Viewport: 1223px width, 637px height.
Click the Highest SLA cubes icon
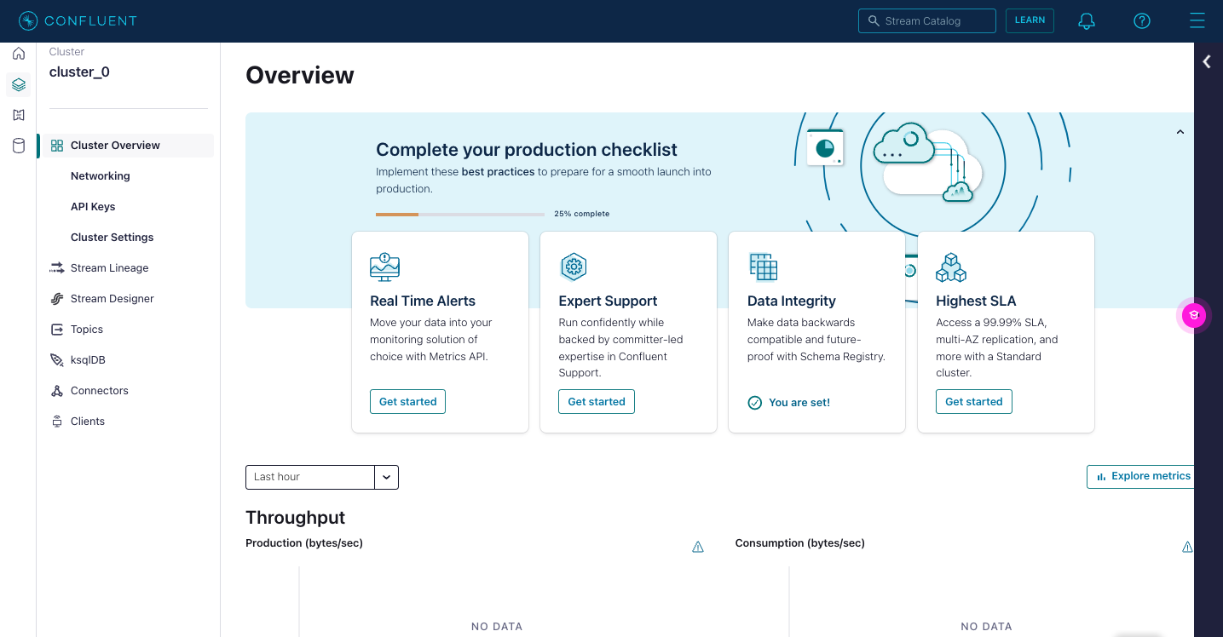point(951,267)
